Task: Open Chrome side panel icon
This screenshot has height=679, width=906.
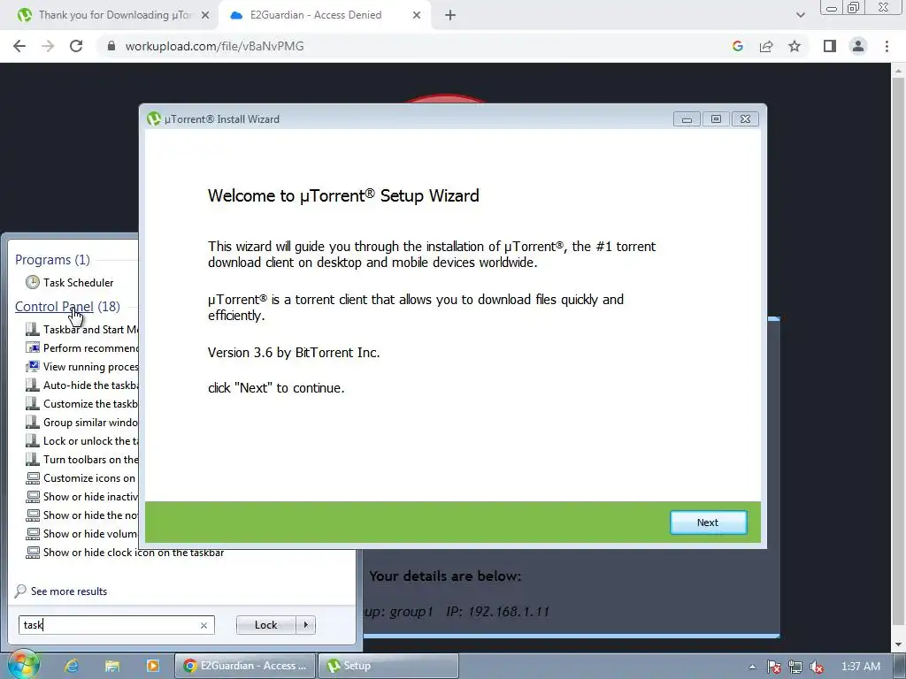Action: [830, 46]
